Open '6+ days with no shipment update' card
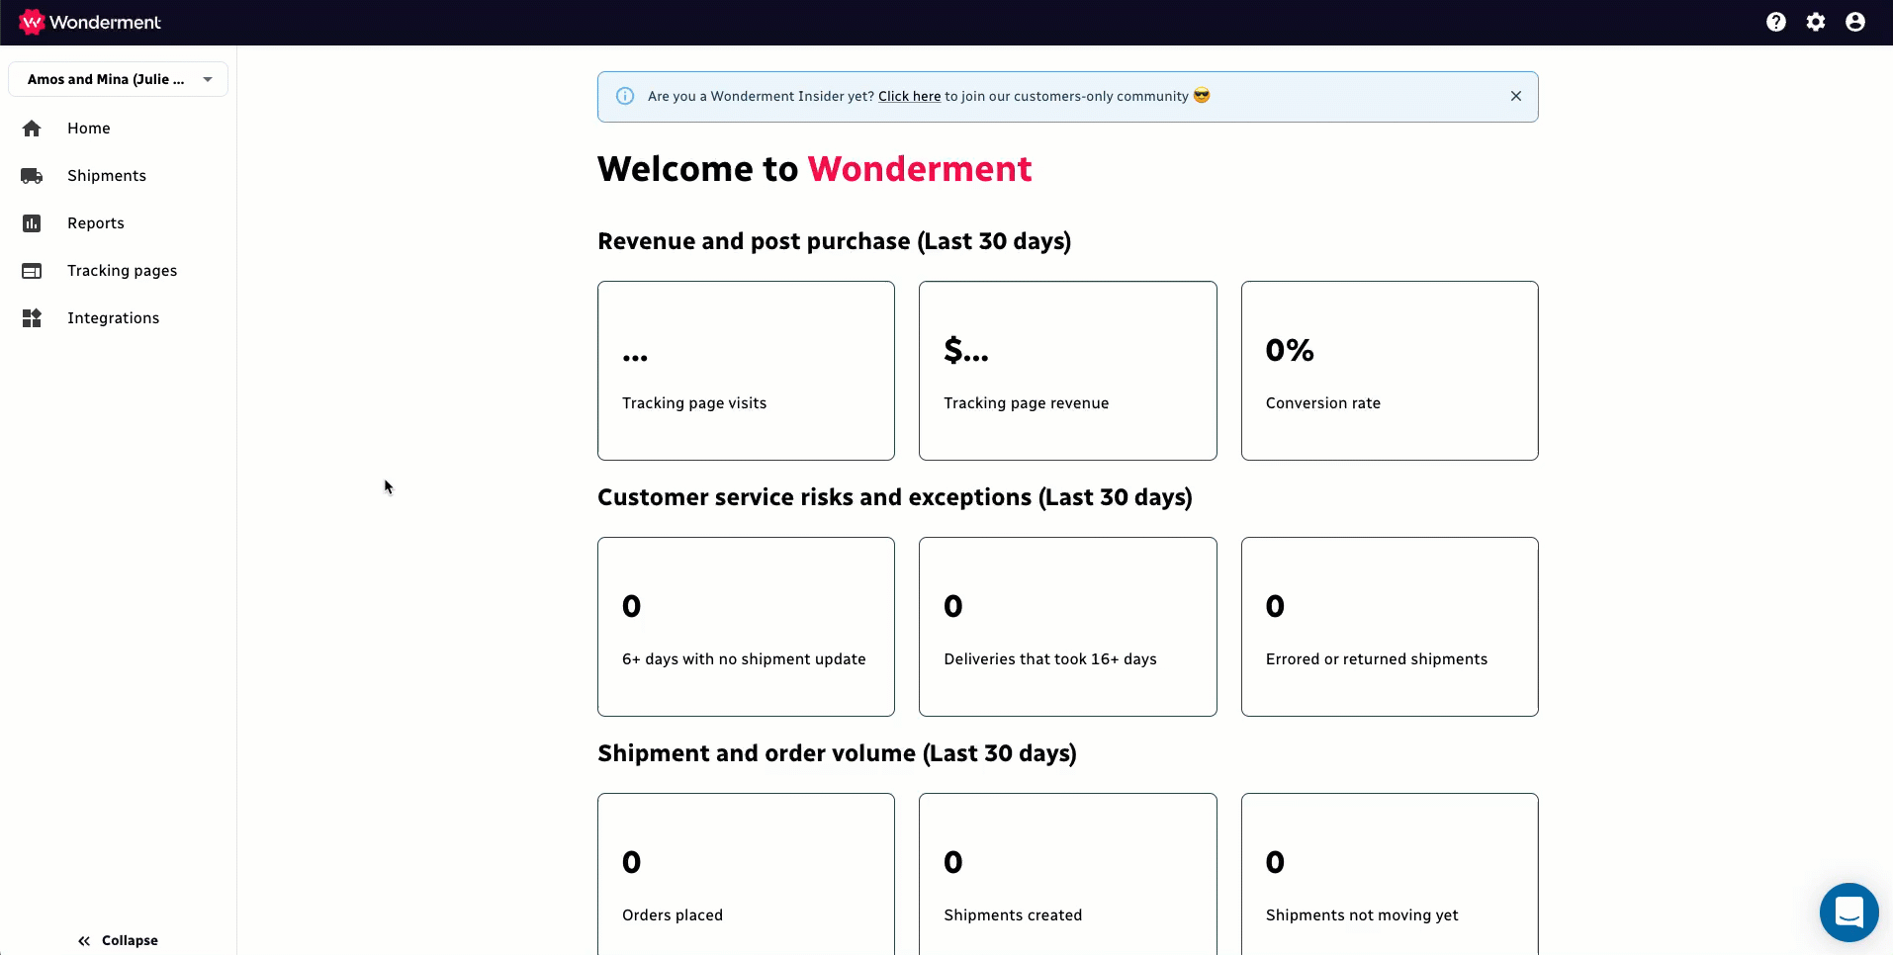This screenshot has height=955, width=1893. click(746, 627)
